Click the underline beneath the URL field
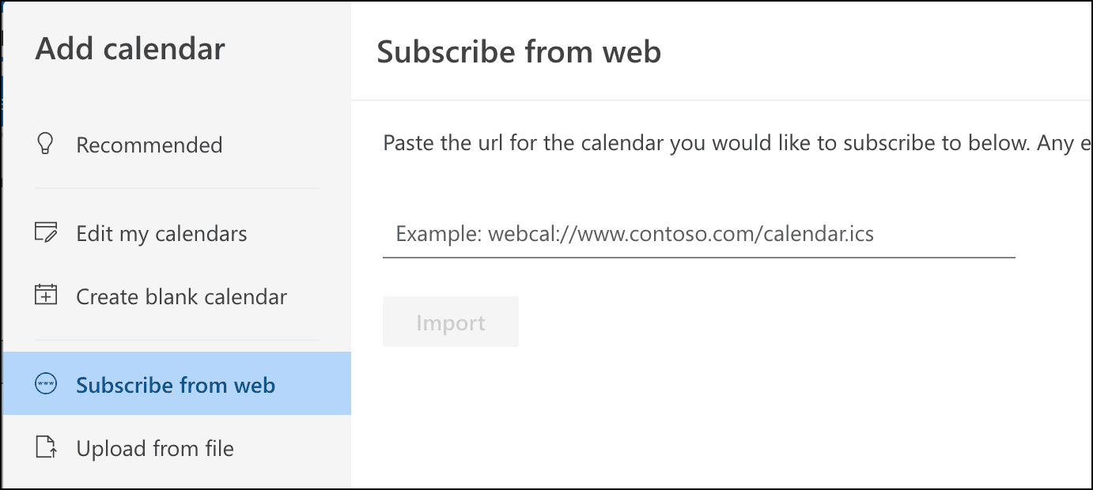The image size is (1093, 490). click(698, 257)
